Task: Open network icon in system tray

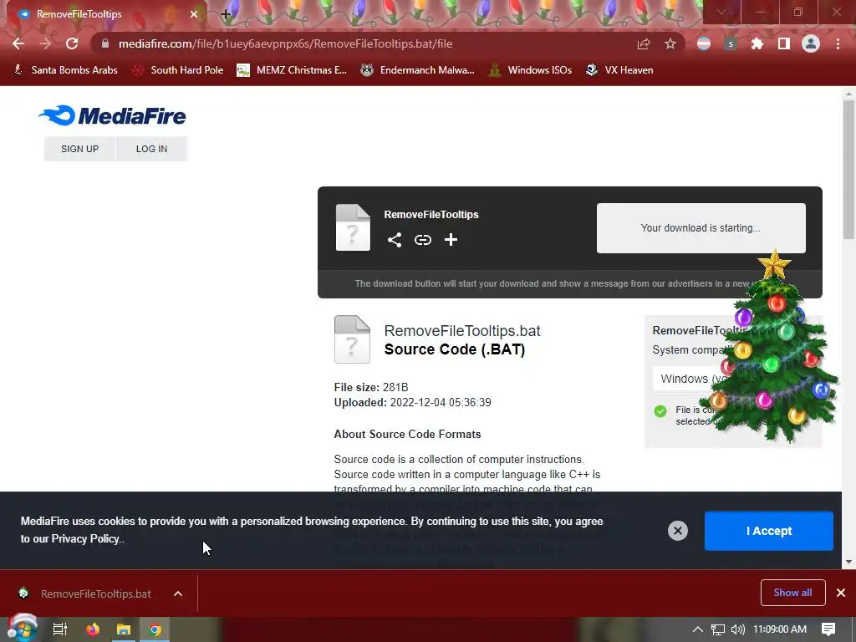Action: pyautogui.click(x=717, y=629)
